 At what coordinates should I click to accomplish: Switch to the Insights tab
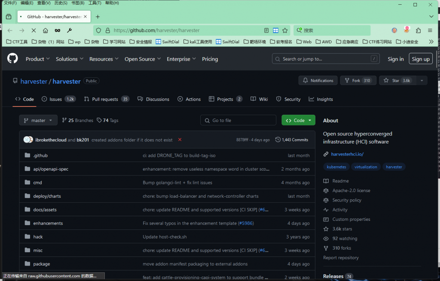(321, 99)
